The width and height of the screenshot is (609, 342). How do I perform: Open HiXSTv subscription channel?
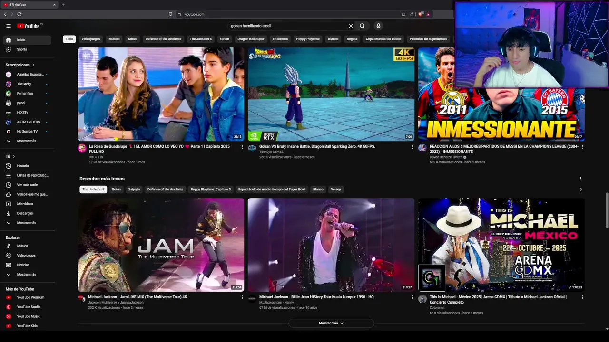coord(27,113)
